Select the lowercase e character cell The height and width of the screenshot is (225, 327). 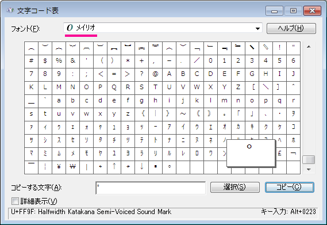tap(114, 101)
